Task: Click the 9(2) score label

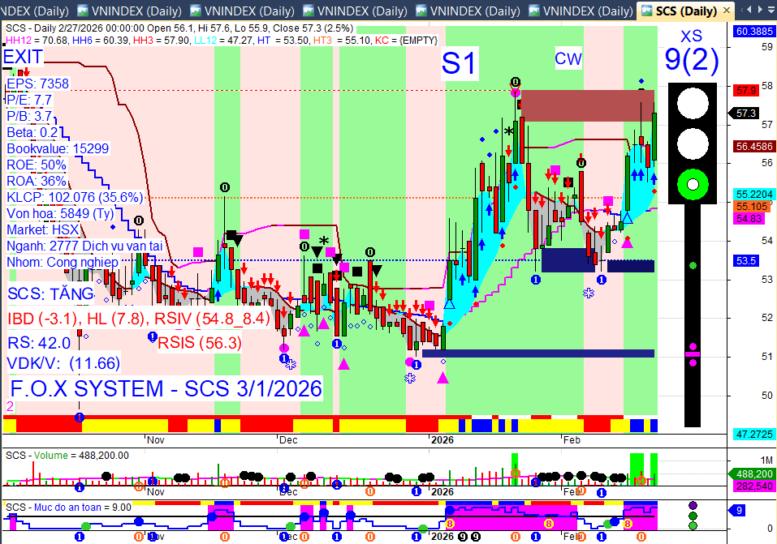Action: [692, 60]
